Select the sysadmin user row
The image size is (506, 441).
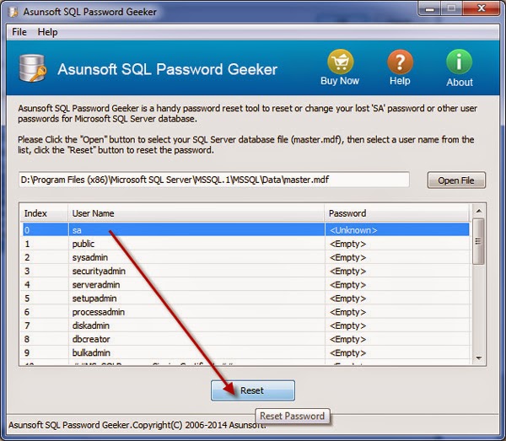point(245,257)
